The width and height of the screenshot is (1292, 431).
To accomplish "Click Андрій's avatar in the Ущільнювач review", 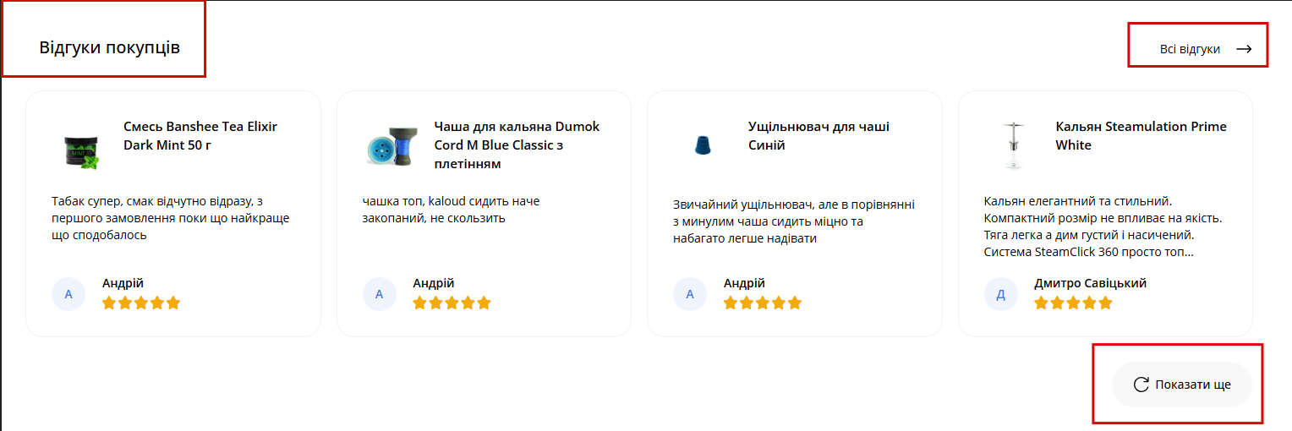I will point(689,294).
